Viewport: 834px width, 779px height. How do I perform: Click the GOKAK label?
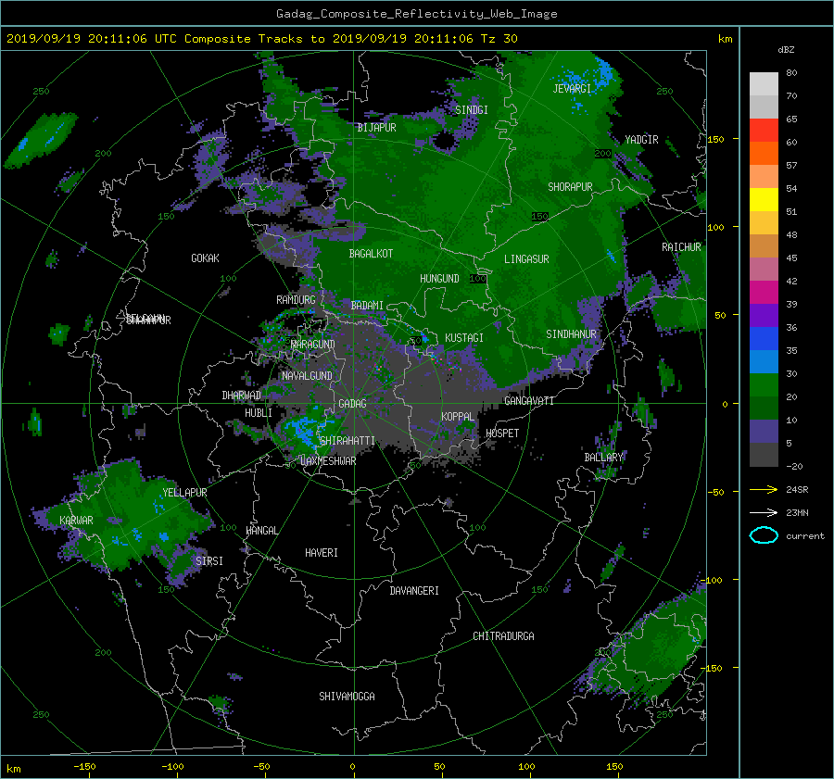[x=206, y=258]
